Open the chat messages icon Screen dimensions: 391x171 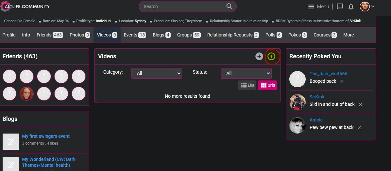click(x=340, y=7)
